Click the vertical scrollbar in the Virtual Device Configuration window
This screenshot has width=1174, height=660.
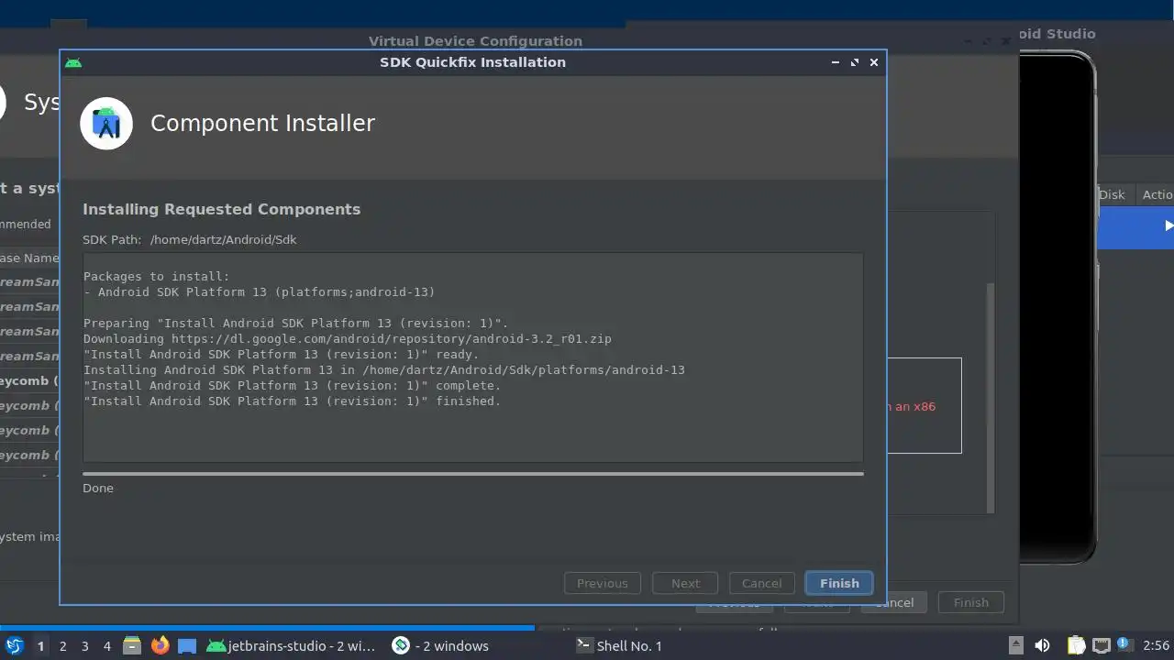[990, 398]
